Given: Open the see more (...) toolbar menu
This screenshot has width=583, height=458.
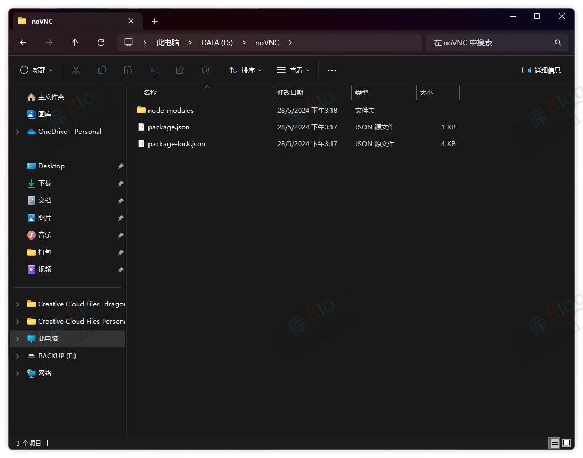Looking at the screenshot, I should 332,70.
